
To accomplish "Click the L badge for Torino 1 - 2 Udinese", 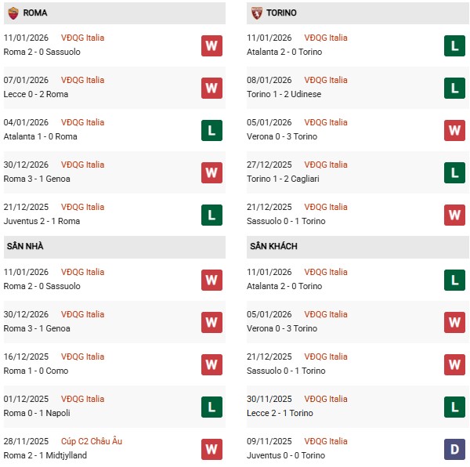I will point(455,88).
